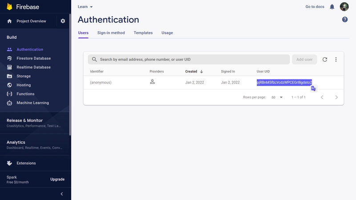Select the (anonymous) identifier cell
This screenshot has width=356, height=200.
101,82
